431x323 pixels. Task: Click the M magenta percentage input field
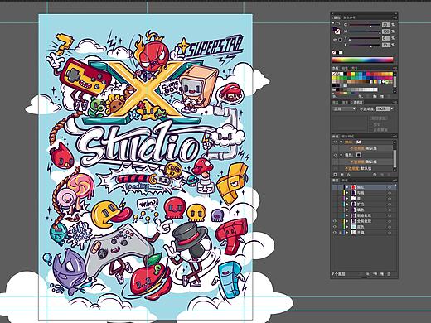tap(386, 31)
